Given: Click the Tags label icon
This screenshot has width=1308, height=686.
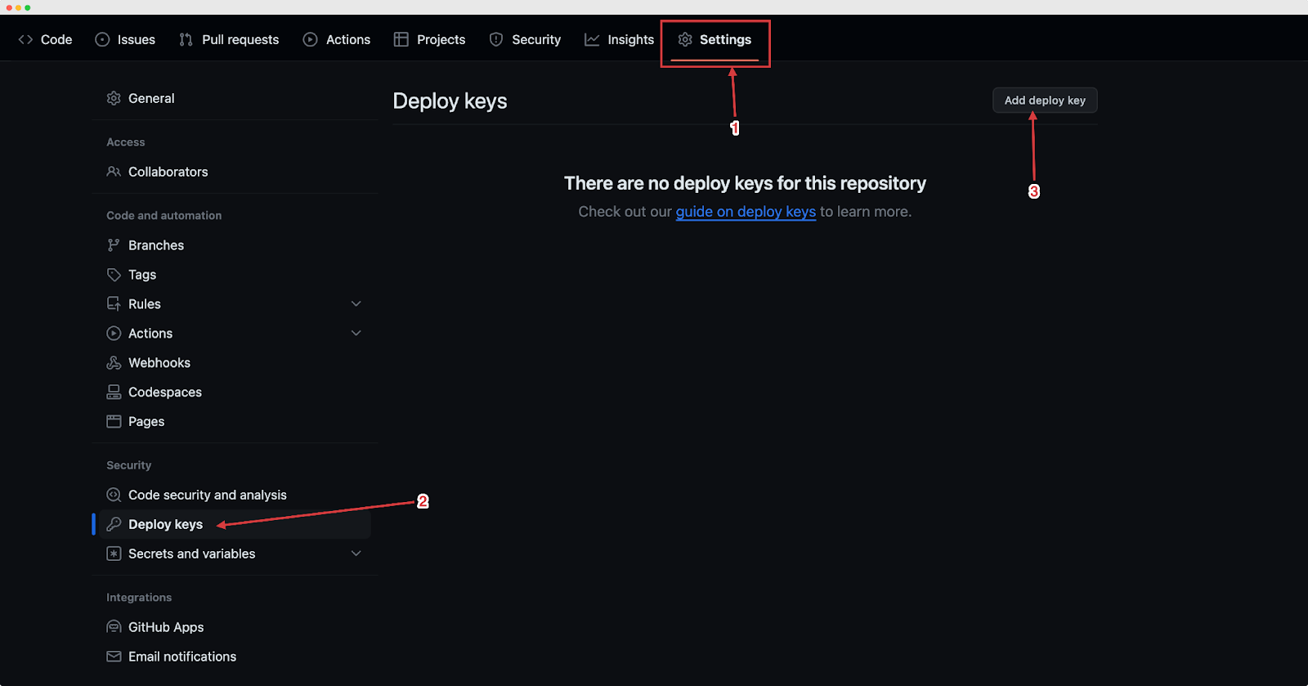Looking at the screenshot, I should [114, 275].
